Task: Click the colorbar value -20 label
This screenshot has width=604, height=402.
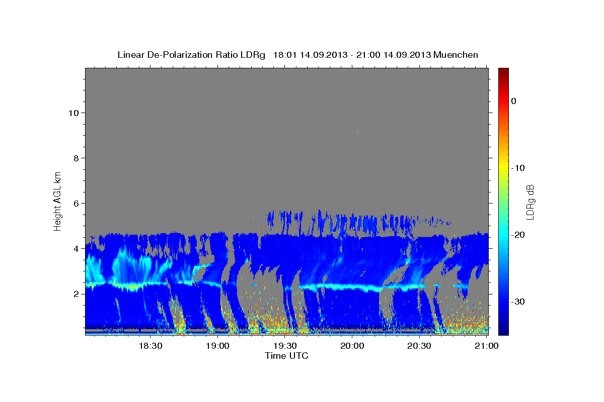Action: point(518,235)
